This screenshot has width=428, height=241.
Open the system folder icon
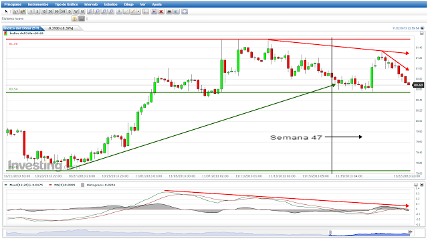click(74, 19)
